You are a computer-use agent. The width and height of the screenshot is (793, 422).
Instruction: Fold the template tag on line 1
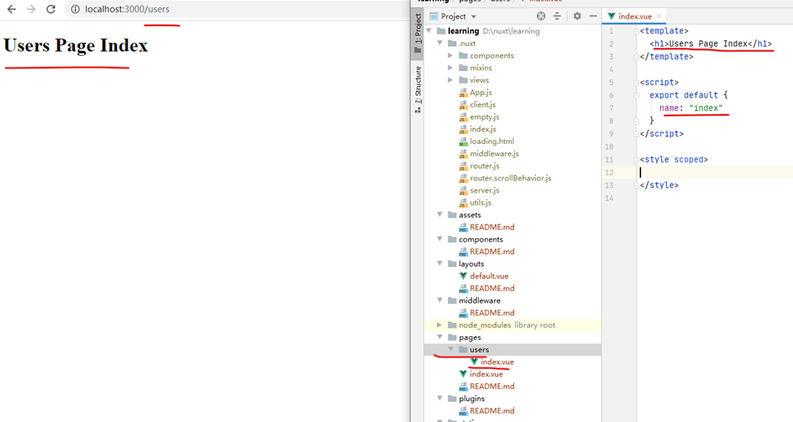(637, 31)
